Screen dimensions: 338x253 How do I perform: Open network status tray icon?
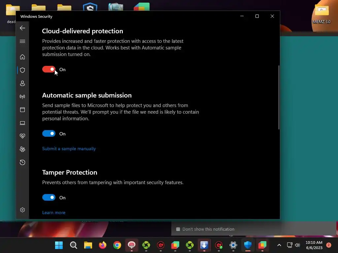(x=289, y=245)
